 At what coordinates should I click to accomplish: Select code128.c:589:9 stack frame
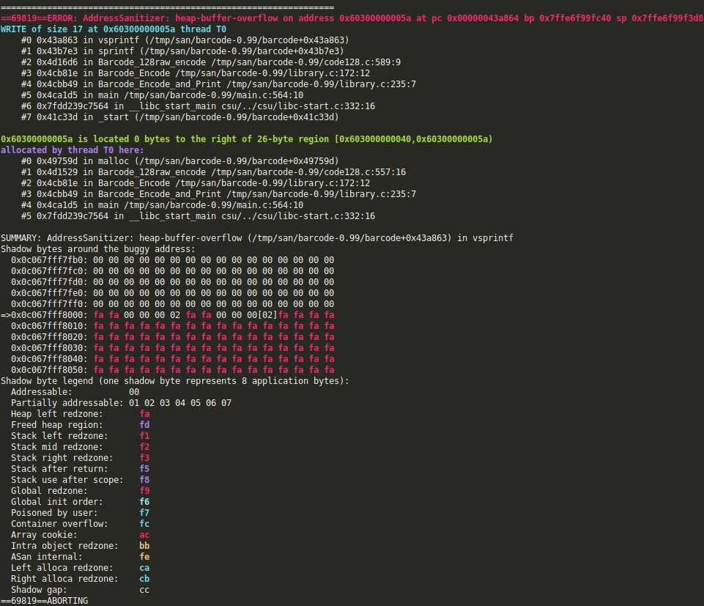(x=210, y=62)
